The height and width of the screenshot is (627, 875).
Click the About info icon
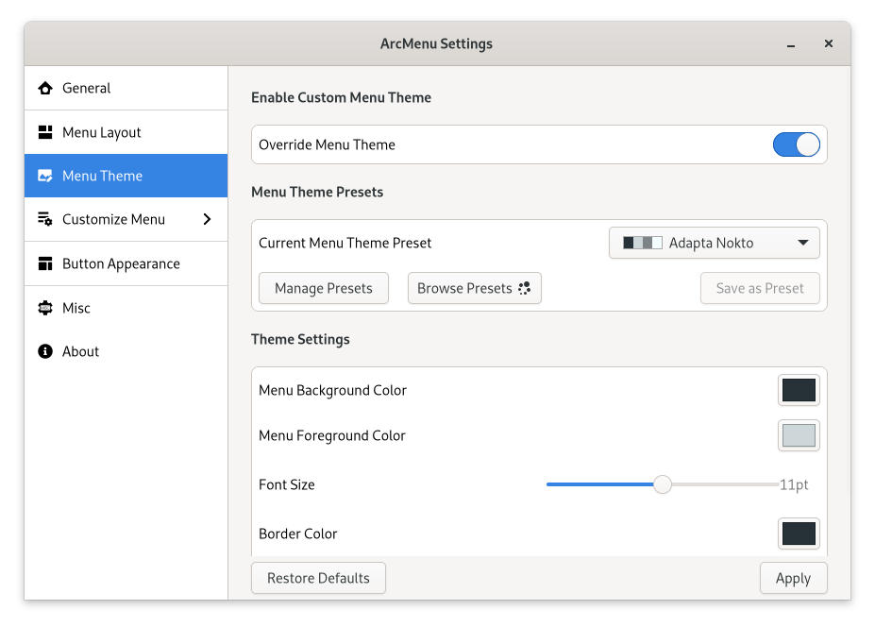tap(44, 352)
